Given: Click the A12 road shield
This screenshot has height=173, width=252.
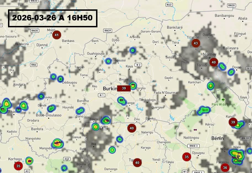Looking at the screenshot, I should click(67, 159).
